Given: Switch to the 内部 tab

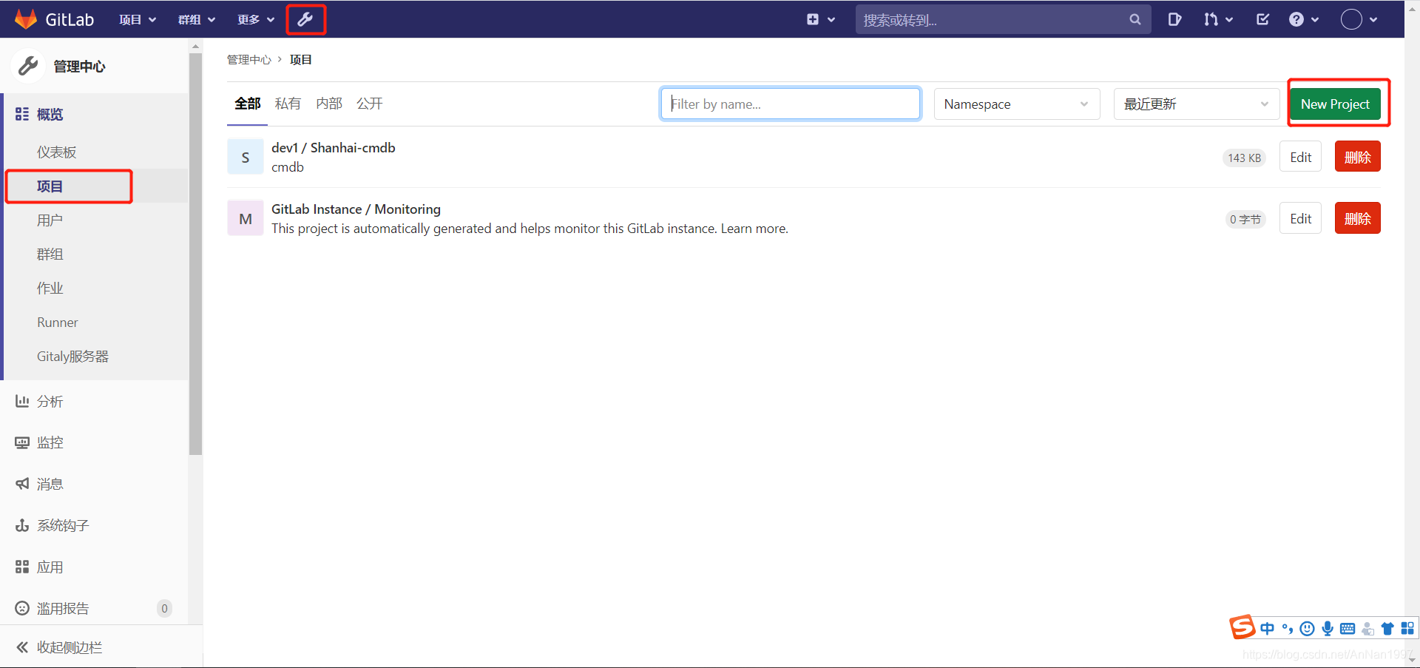Looking at the screenshot, I should (x=329, y=104).
